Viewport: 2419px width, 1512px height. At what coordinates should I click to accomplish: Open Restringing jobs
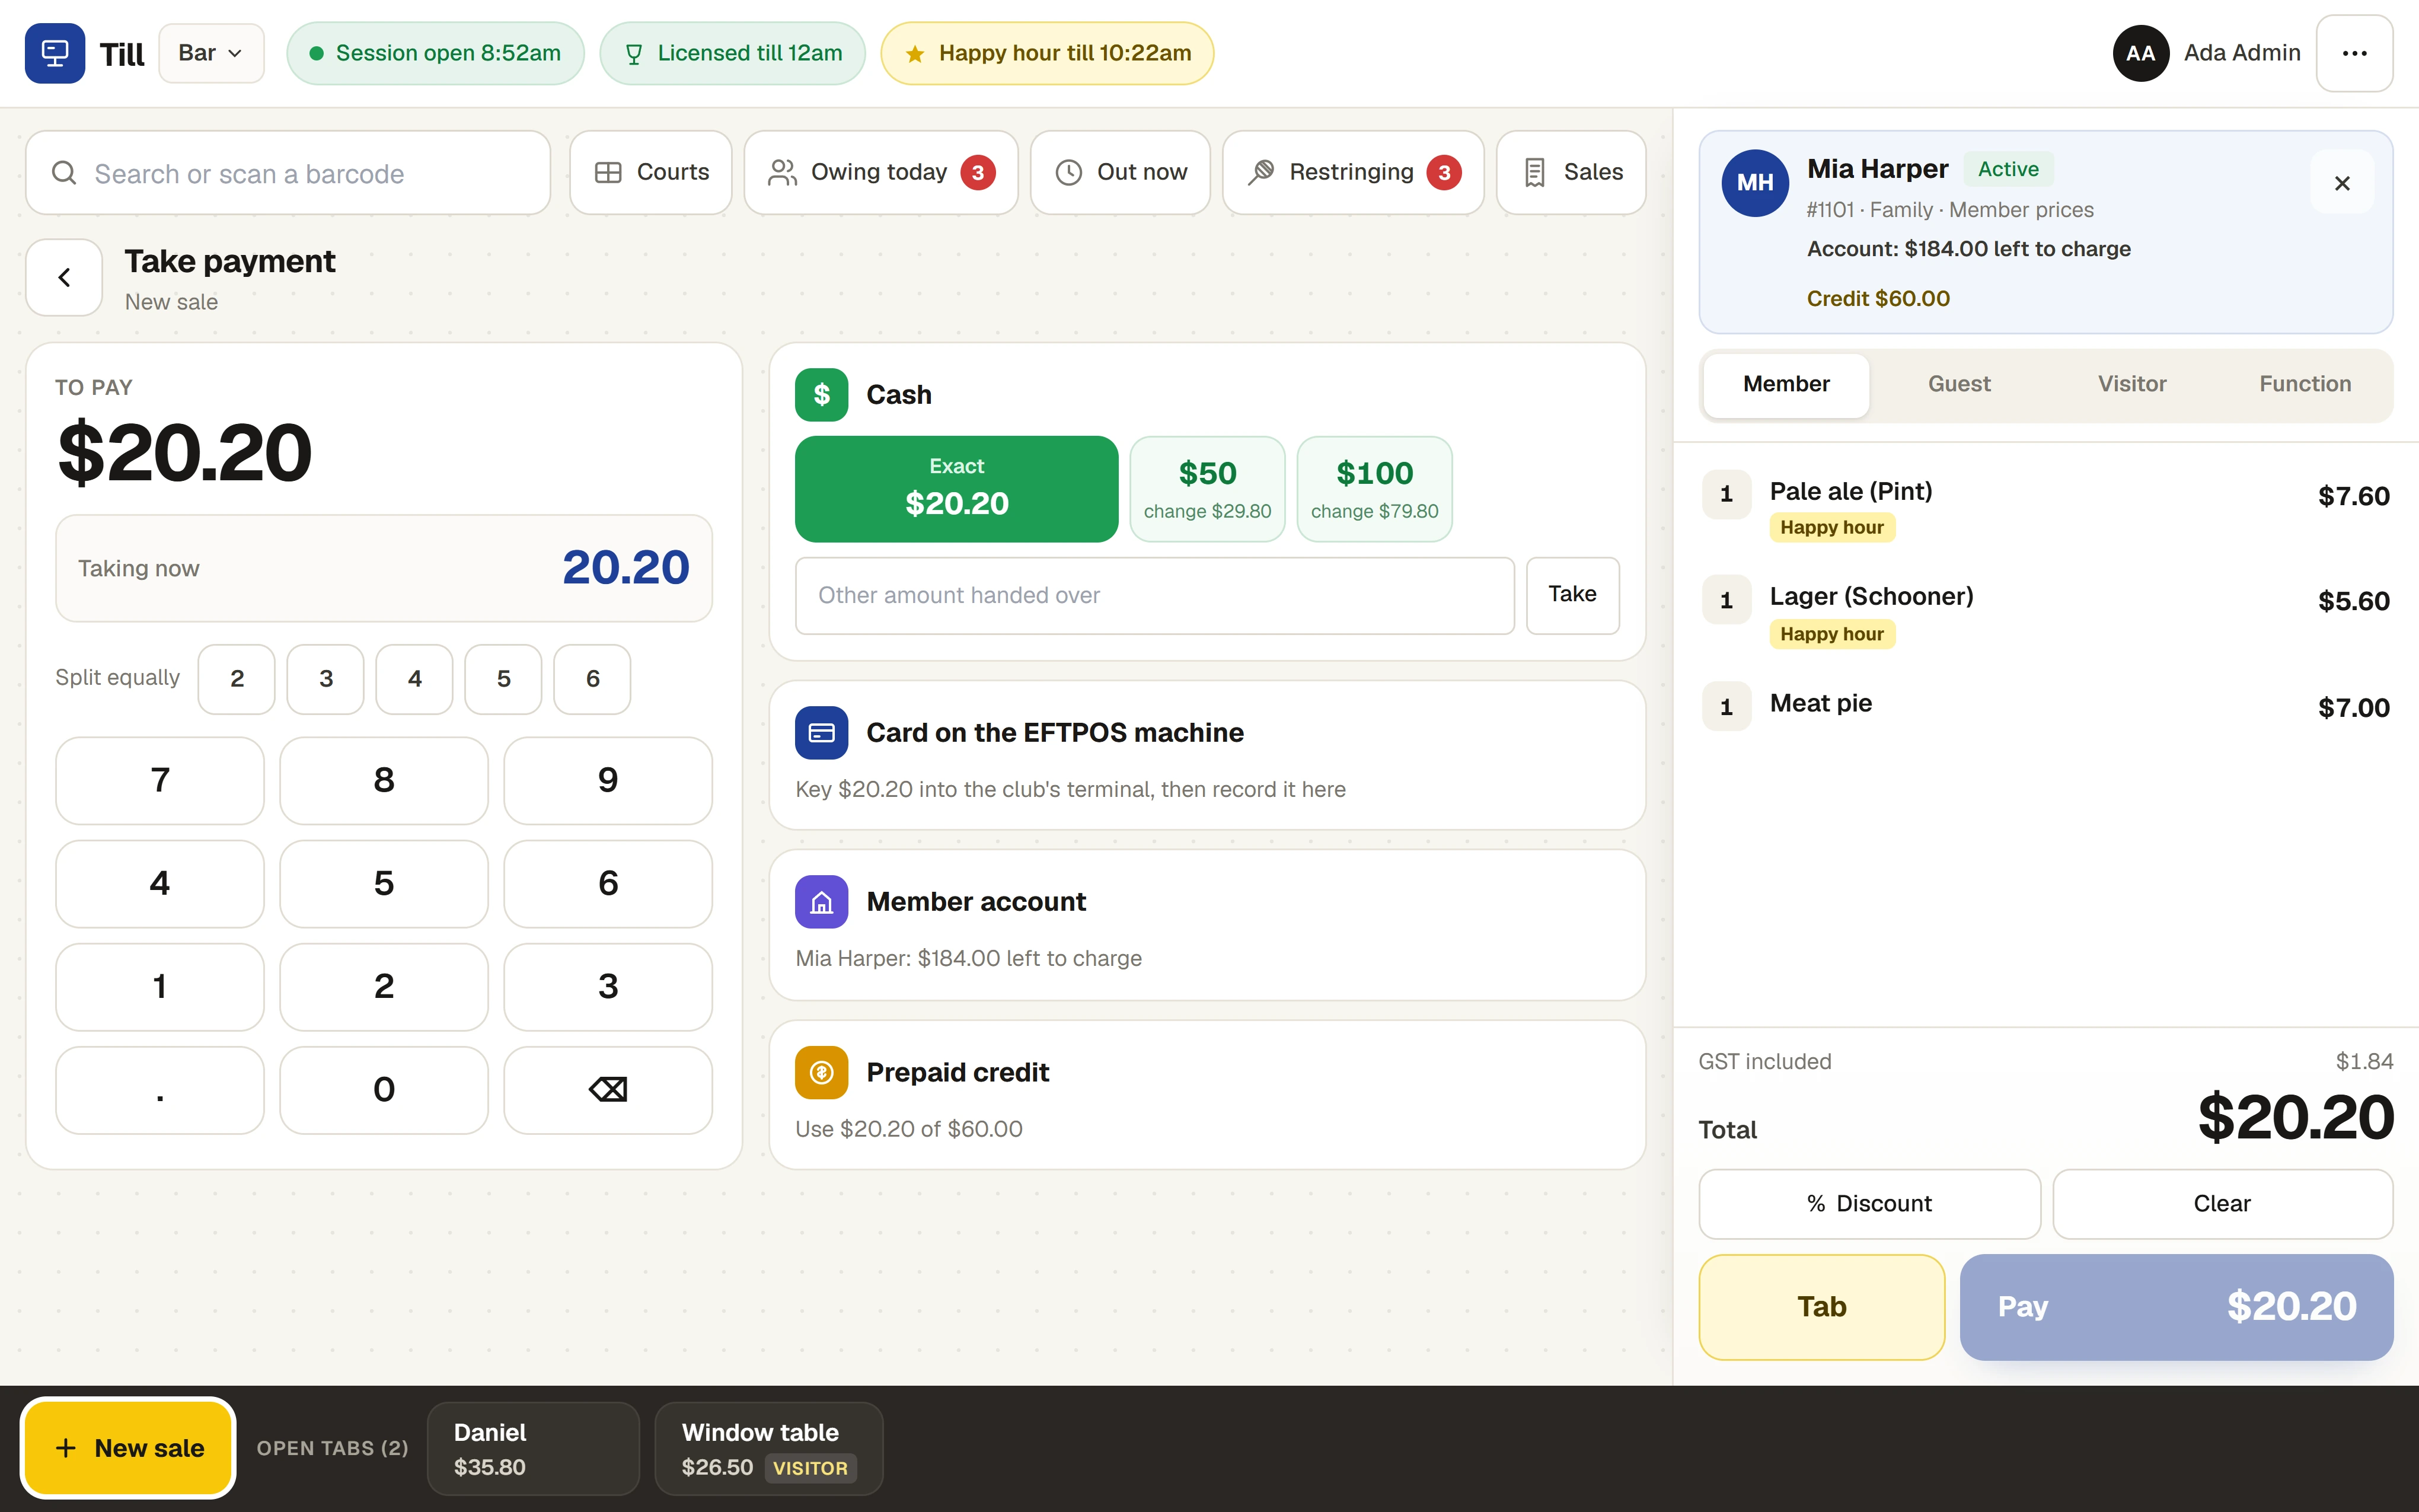point(1354,172)
